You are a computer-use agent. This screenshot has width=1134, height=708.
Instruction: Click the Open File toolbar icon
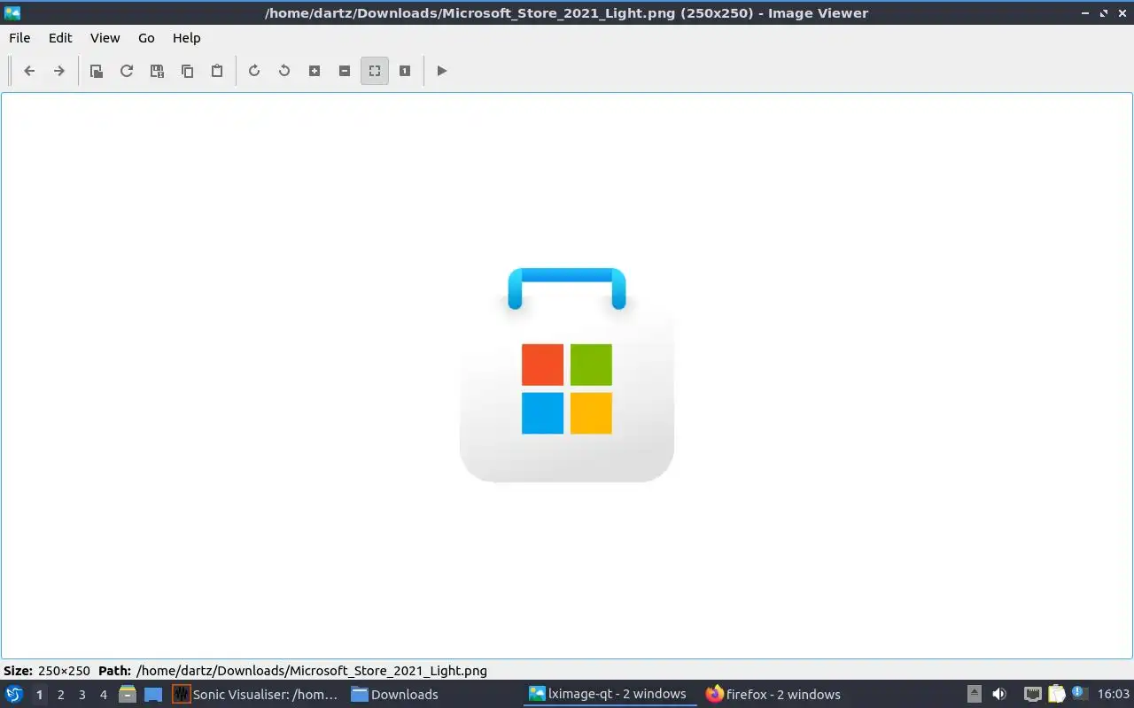tap(97, 71)
